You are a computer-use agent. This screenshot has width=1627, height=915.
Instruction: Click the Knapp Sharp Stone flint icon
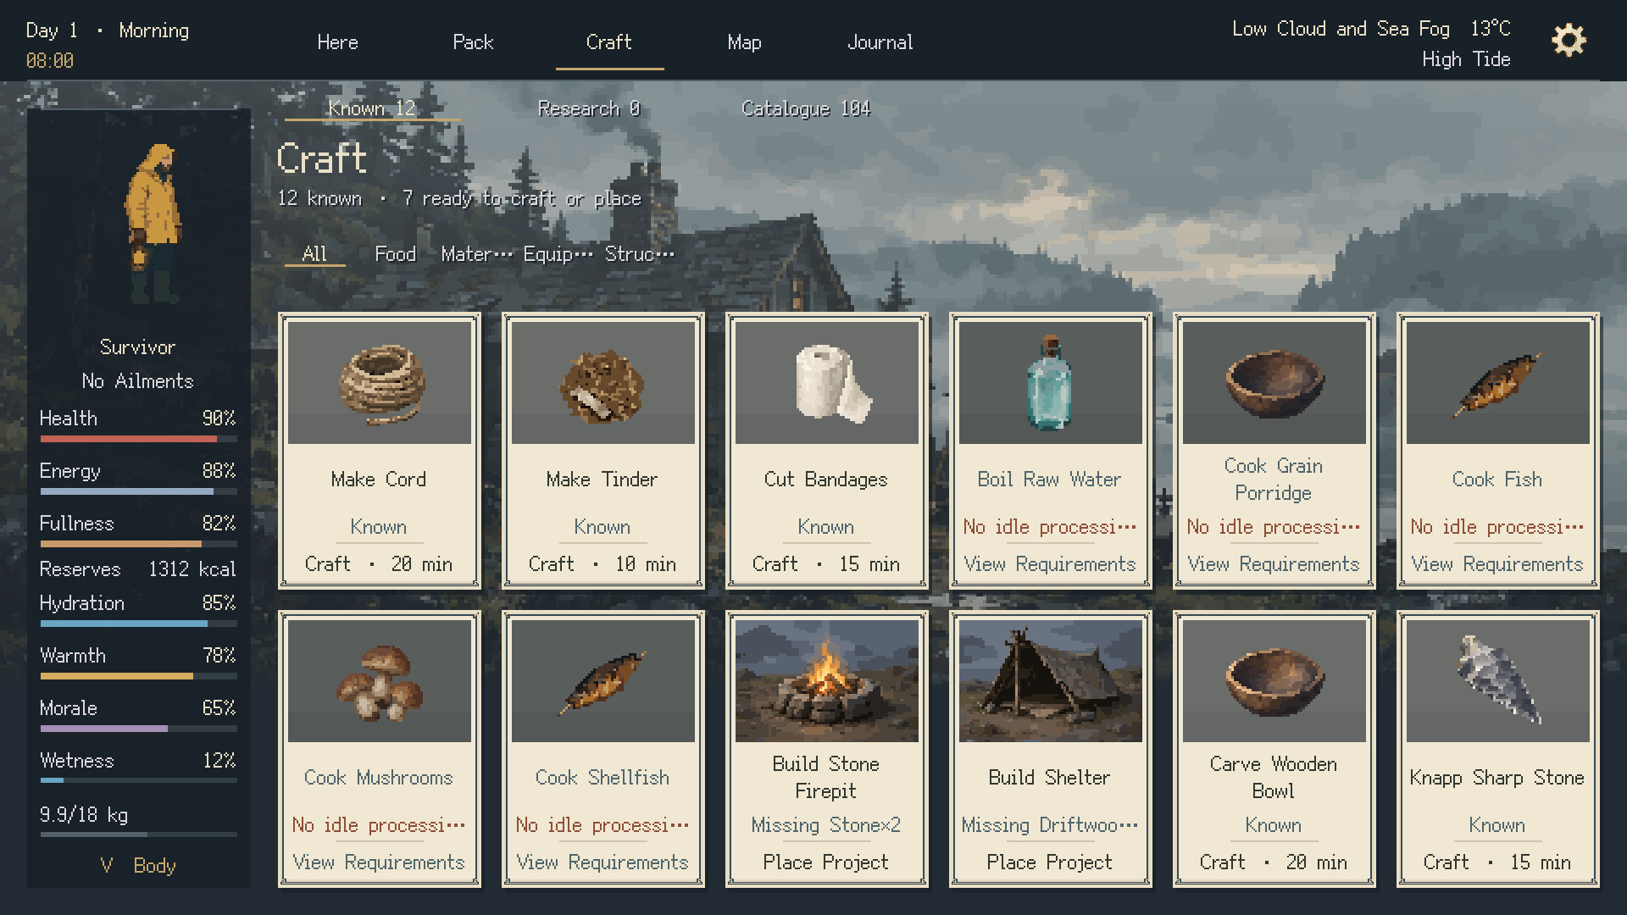1498,681
